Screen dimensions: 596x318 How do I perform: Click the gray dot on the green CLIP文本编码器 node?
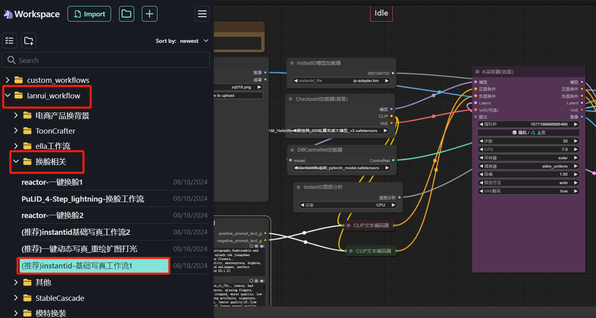[351, 251]
